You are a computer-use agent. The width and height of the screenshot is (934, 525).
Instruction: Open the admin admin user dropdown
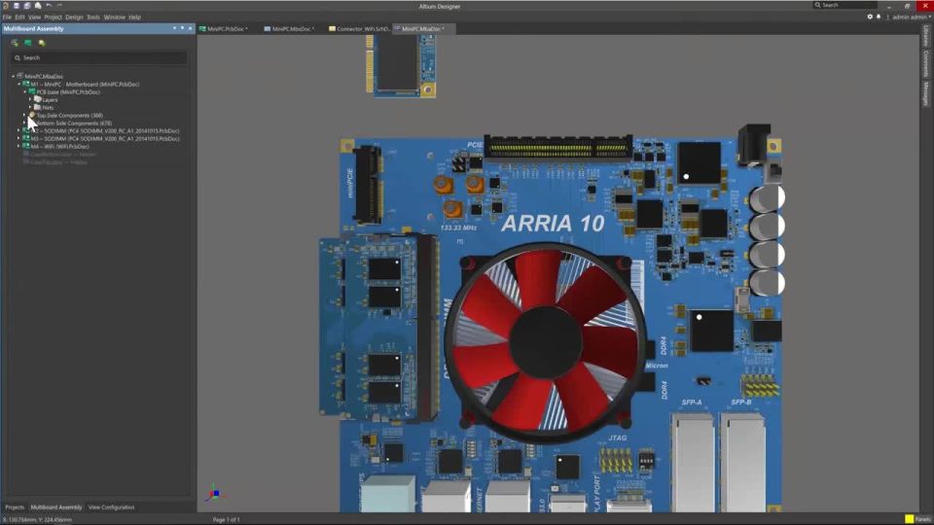pos(912,17)
